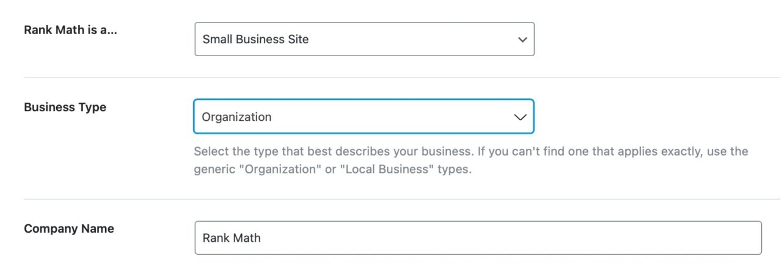Image resolution: width=782 pixels, height=276 pixels.
Task: Click the "Organization" selected value text
Action: pos(236,117)
